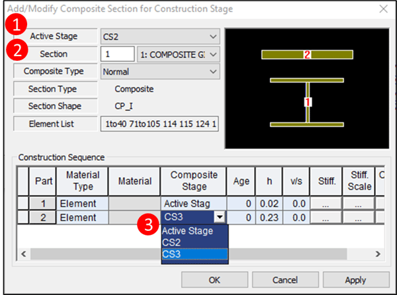Viewport: 397px width, 295px height.
Task: Click Material Type cell for Part 2
Action: (83, 218)
